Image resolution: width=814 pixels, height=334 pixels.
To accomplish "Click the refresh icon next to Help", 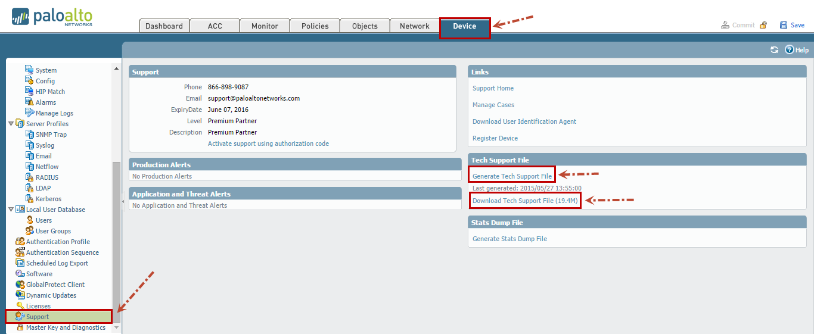I will tap(774, 50).
